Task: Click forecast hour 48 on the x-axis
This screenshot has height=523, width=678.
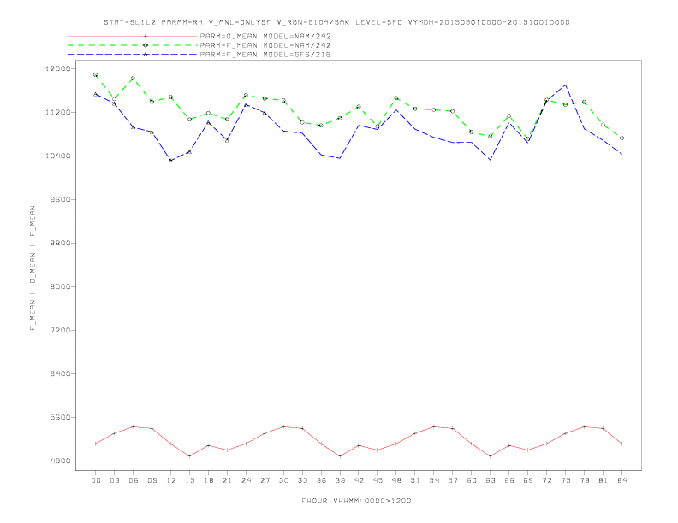Action: click(396, 480)
